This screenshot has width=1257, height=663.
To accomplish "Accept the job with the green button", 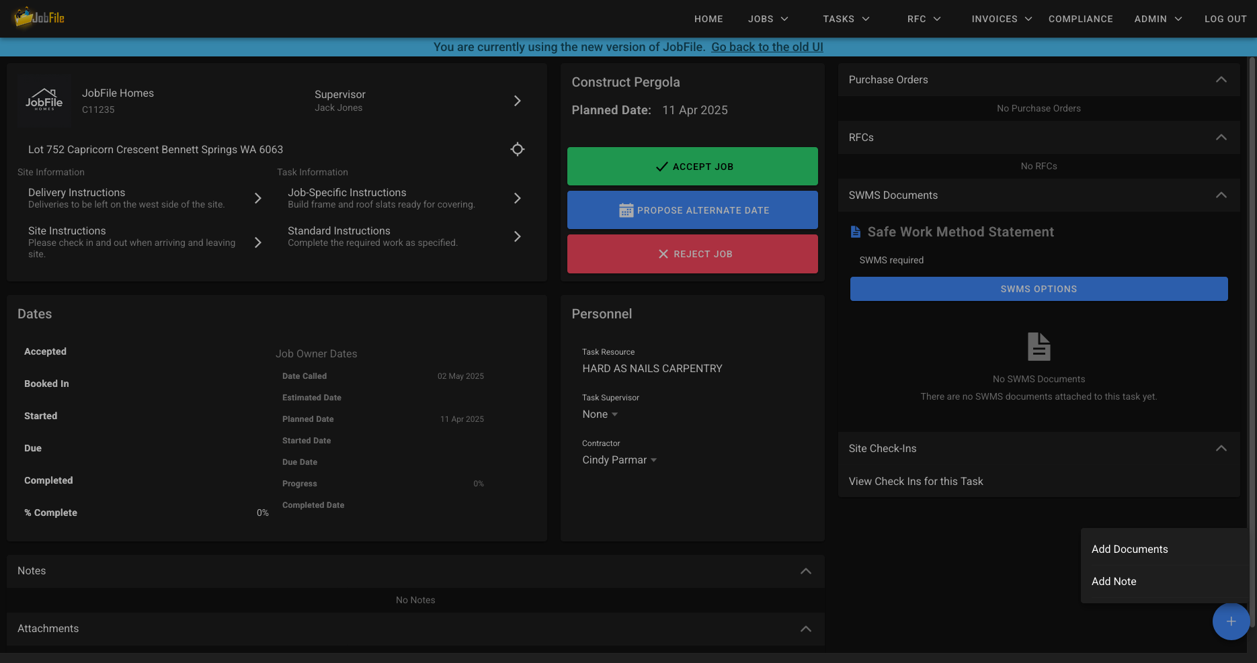I will click(692, 167).
